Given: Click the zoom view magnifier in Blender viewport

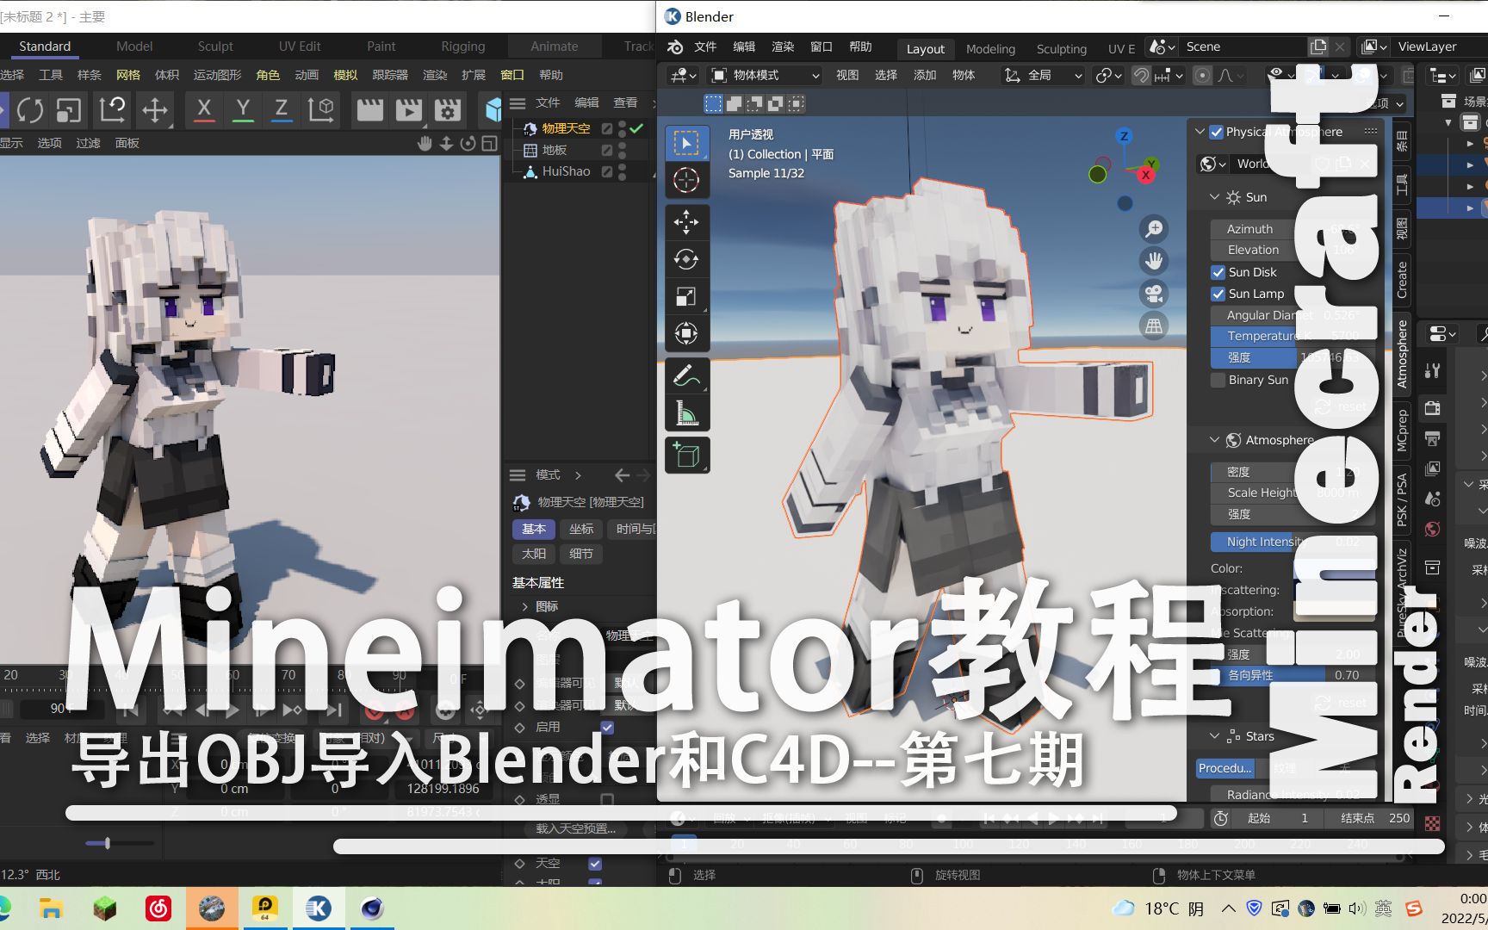Looking at the screenshot, I should tap(1154, 228).
